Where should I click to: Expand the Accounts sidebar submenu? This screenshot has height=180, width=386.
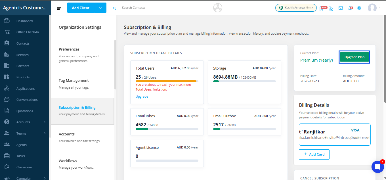tap(45, 122)
